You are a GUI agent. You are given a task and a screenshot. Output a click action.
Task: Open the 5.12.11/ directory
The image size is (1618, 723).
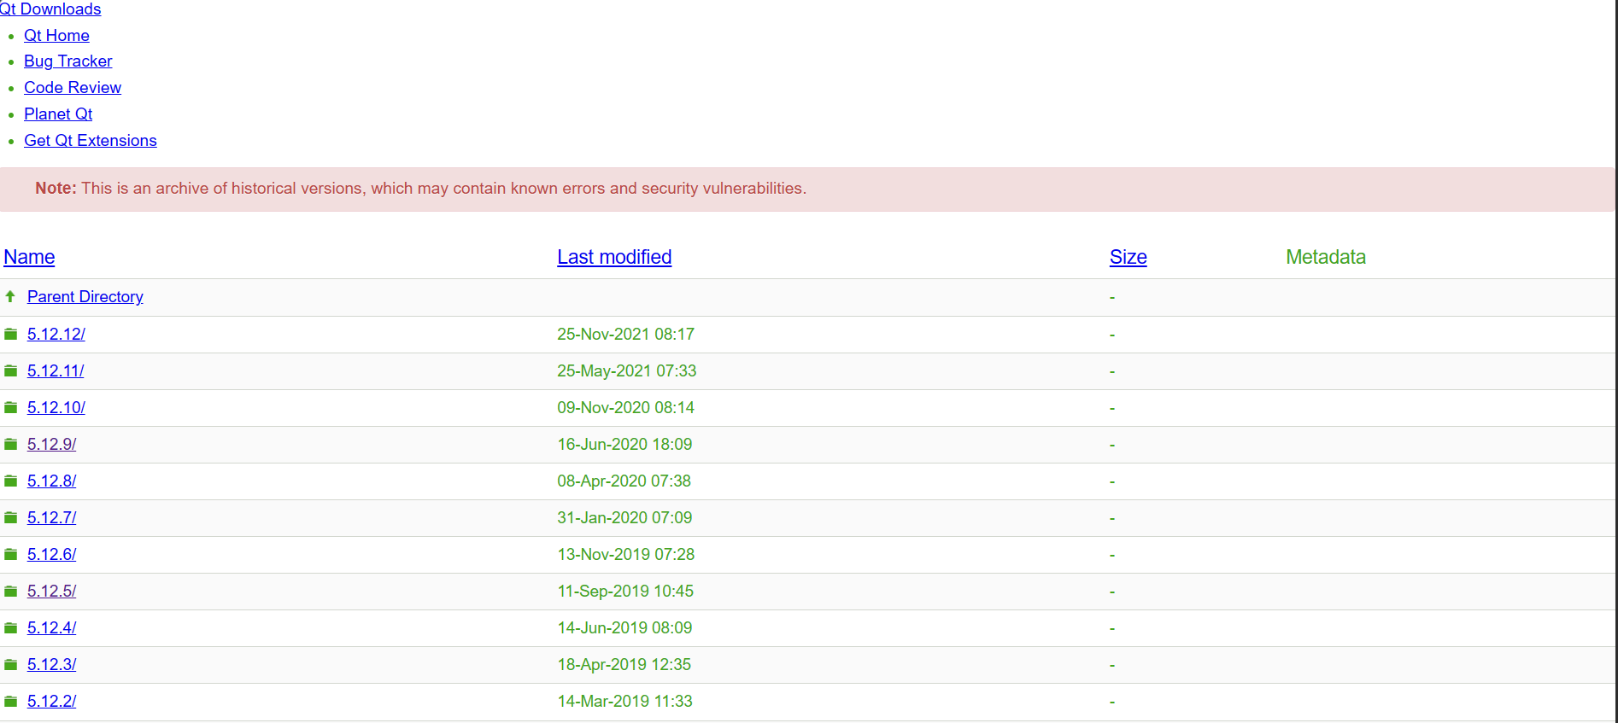[56, 370]
